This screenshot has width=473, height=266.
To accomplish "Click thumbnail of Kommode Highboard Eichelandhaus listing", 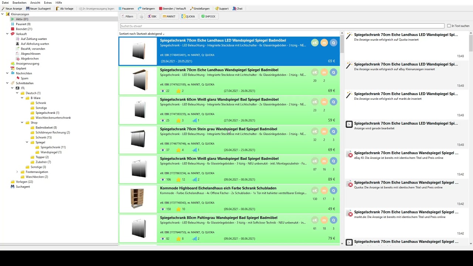I will (138, 199).
